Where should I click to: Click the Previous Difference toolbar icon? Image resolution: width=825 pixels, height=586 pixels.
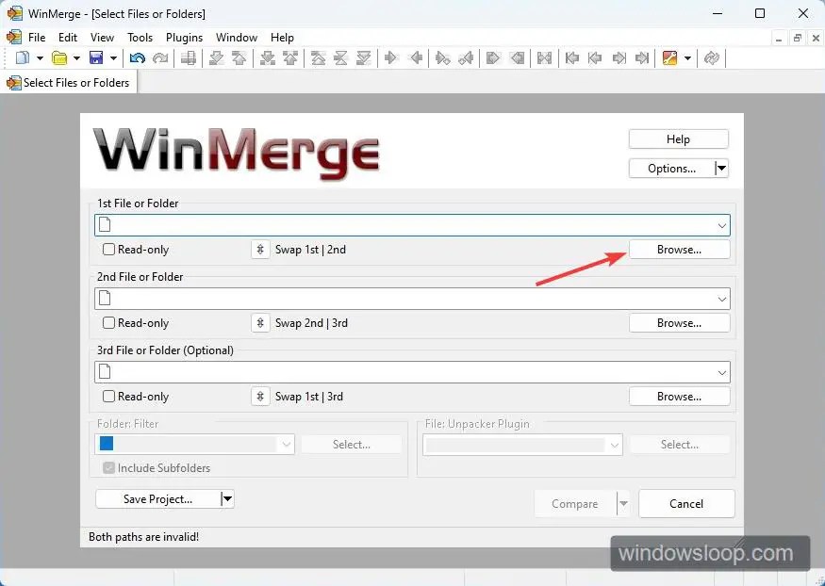tap(239, 57)
